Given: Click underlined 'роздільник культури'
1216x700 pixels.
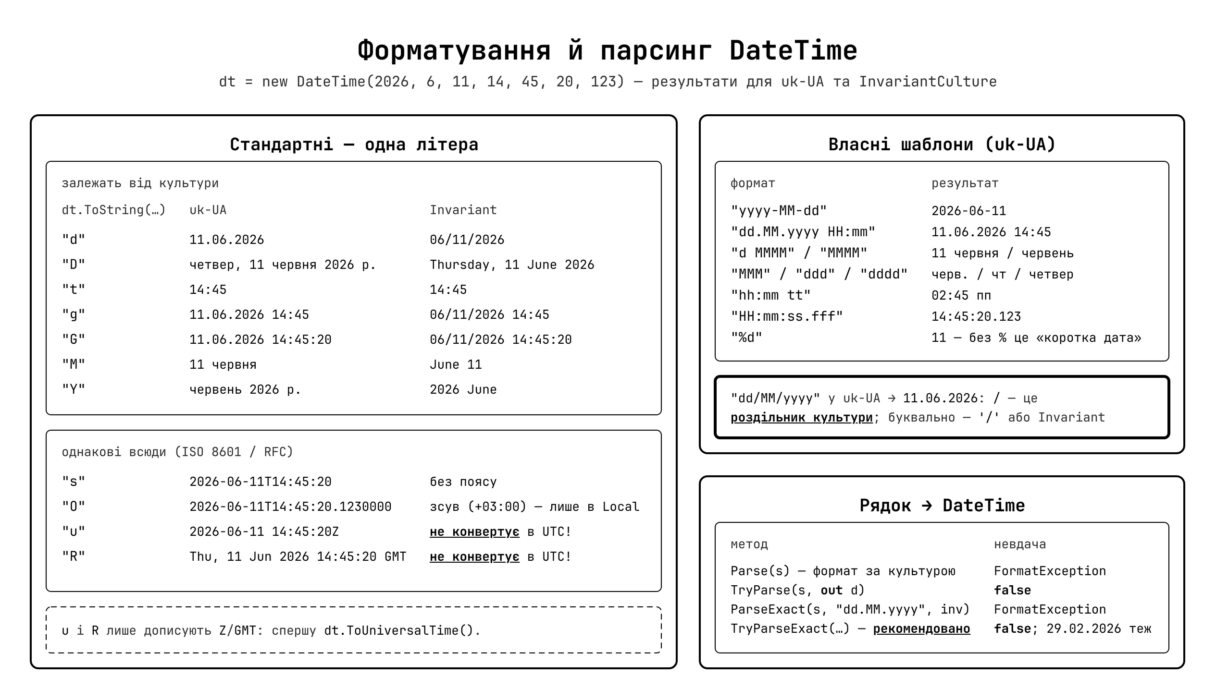Looking at the screenshot, I should click(801, 417).
